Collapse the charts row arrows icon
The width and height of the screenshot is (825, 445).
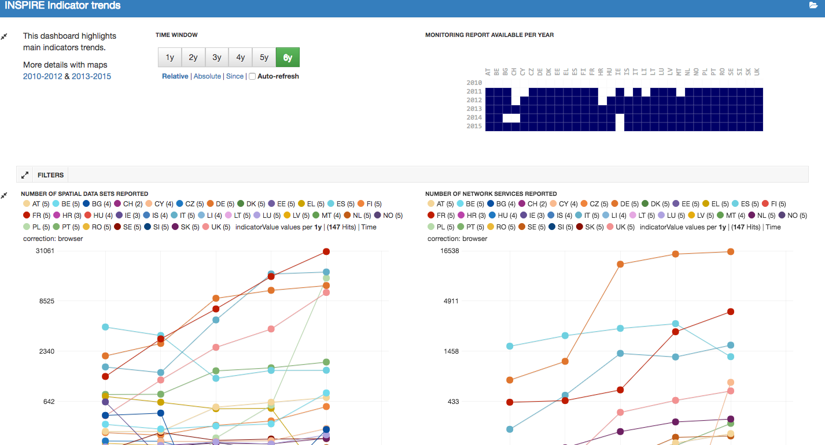point(5,195)
